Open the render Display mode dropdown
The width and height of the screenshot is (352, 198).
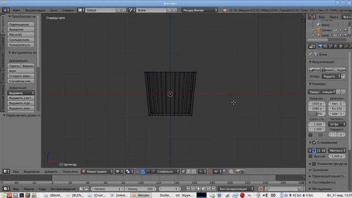click(331, 76)
